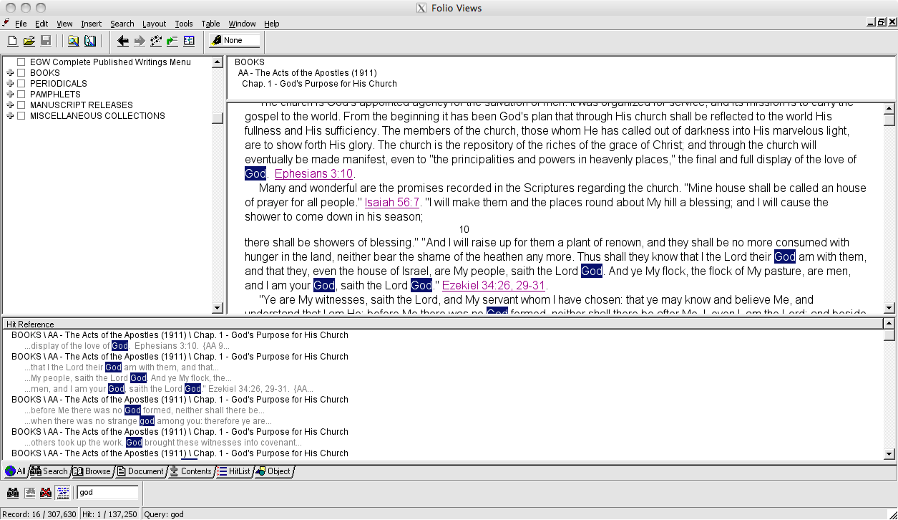Check the BOOKS checkbox in the contents tree
Screen dimensions: 898x520
coord(21,72)
